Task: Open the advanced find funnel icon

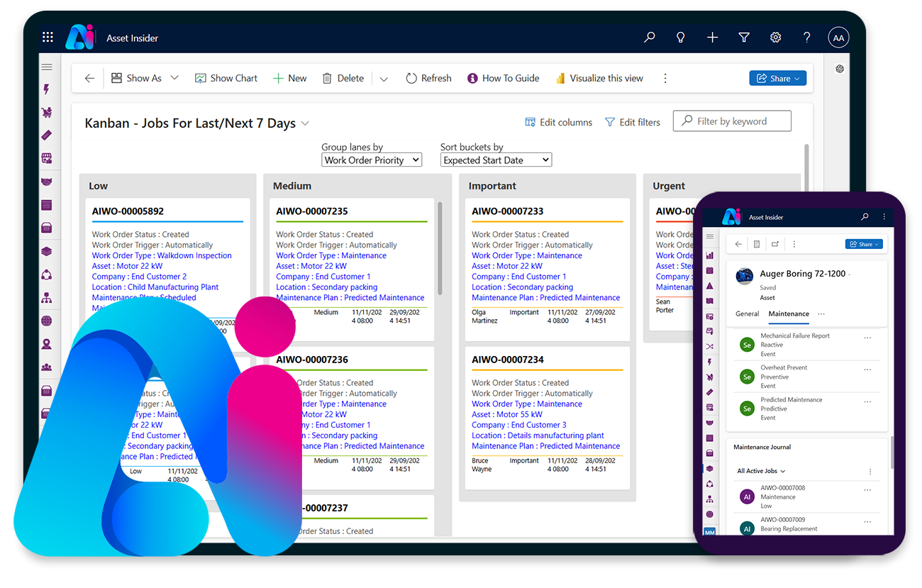Action: tap(744, 38)
